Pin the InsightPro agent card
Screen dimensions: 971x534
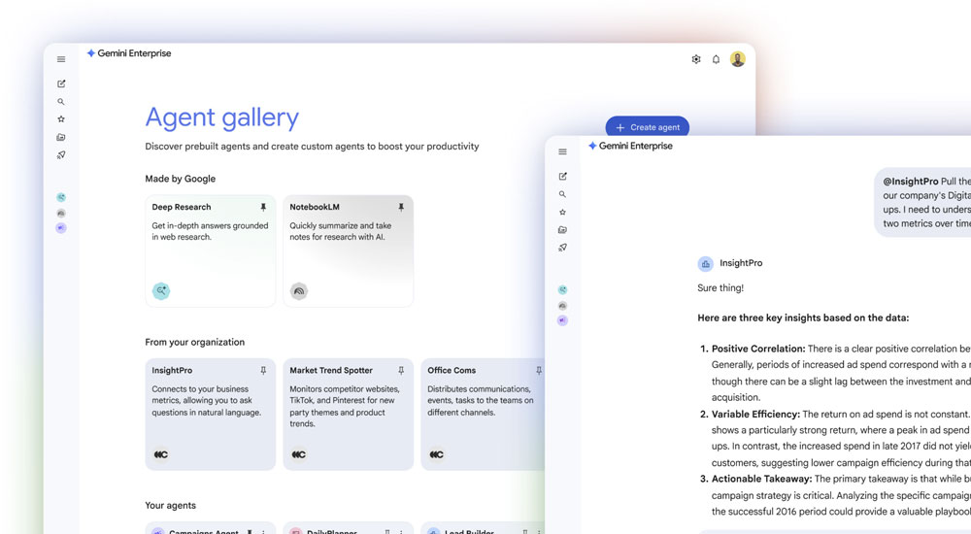[x=263, y=371]
